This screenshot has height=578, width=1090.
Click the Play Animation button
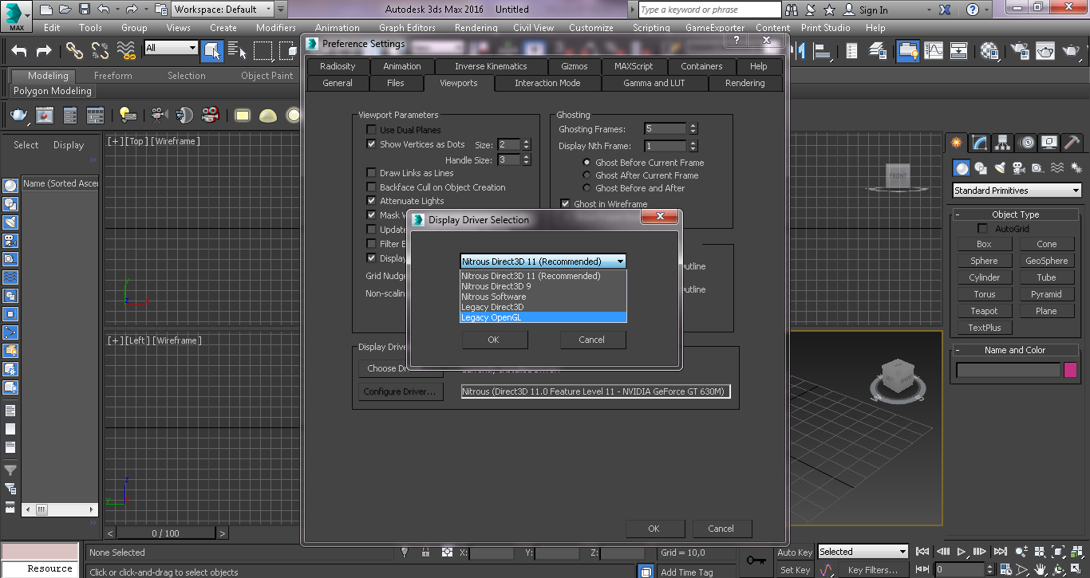(x=962, y=551)
